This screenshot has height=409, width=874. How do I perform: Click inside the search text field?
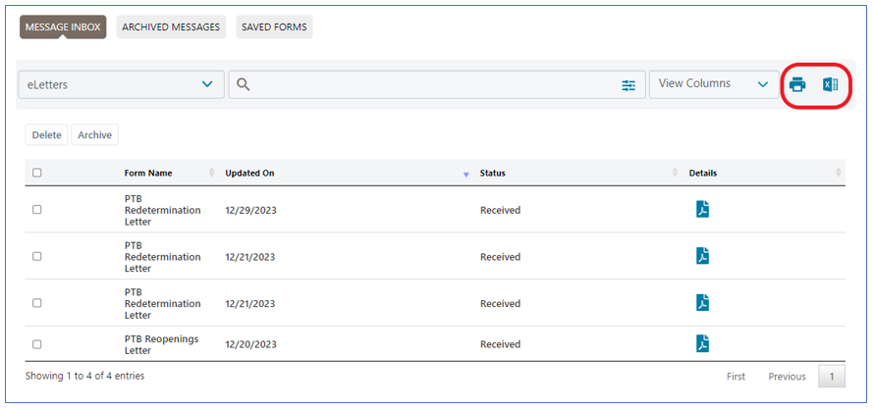[x=432, y=85]
